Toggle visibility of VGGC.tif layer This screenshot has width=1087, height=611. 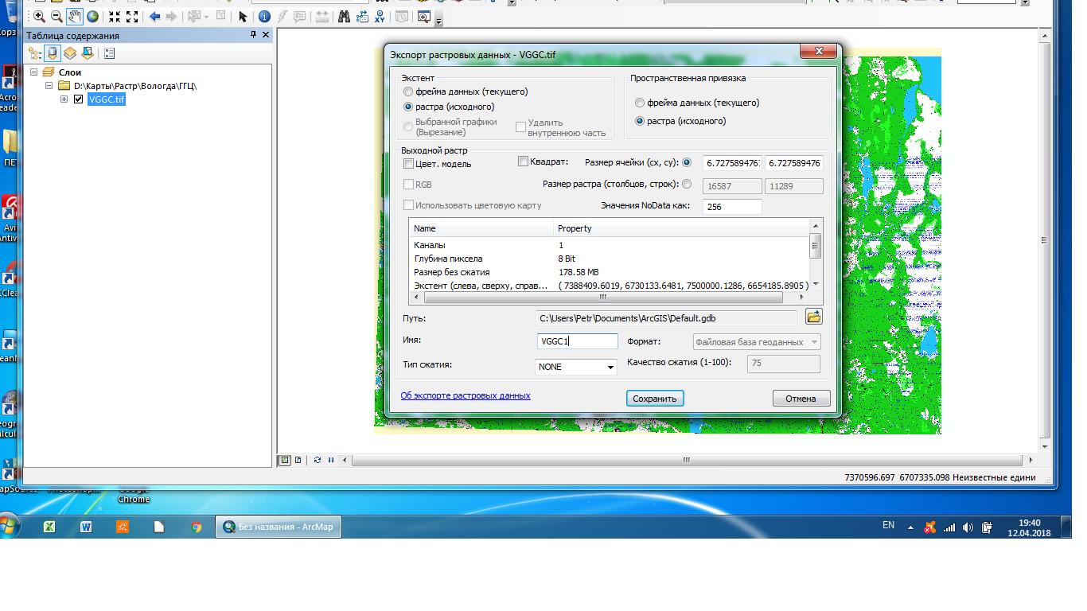pos(78,99)
